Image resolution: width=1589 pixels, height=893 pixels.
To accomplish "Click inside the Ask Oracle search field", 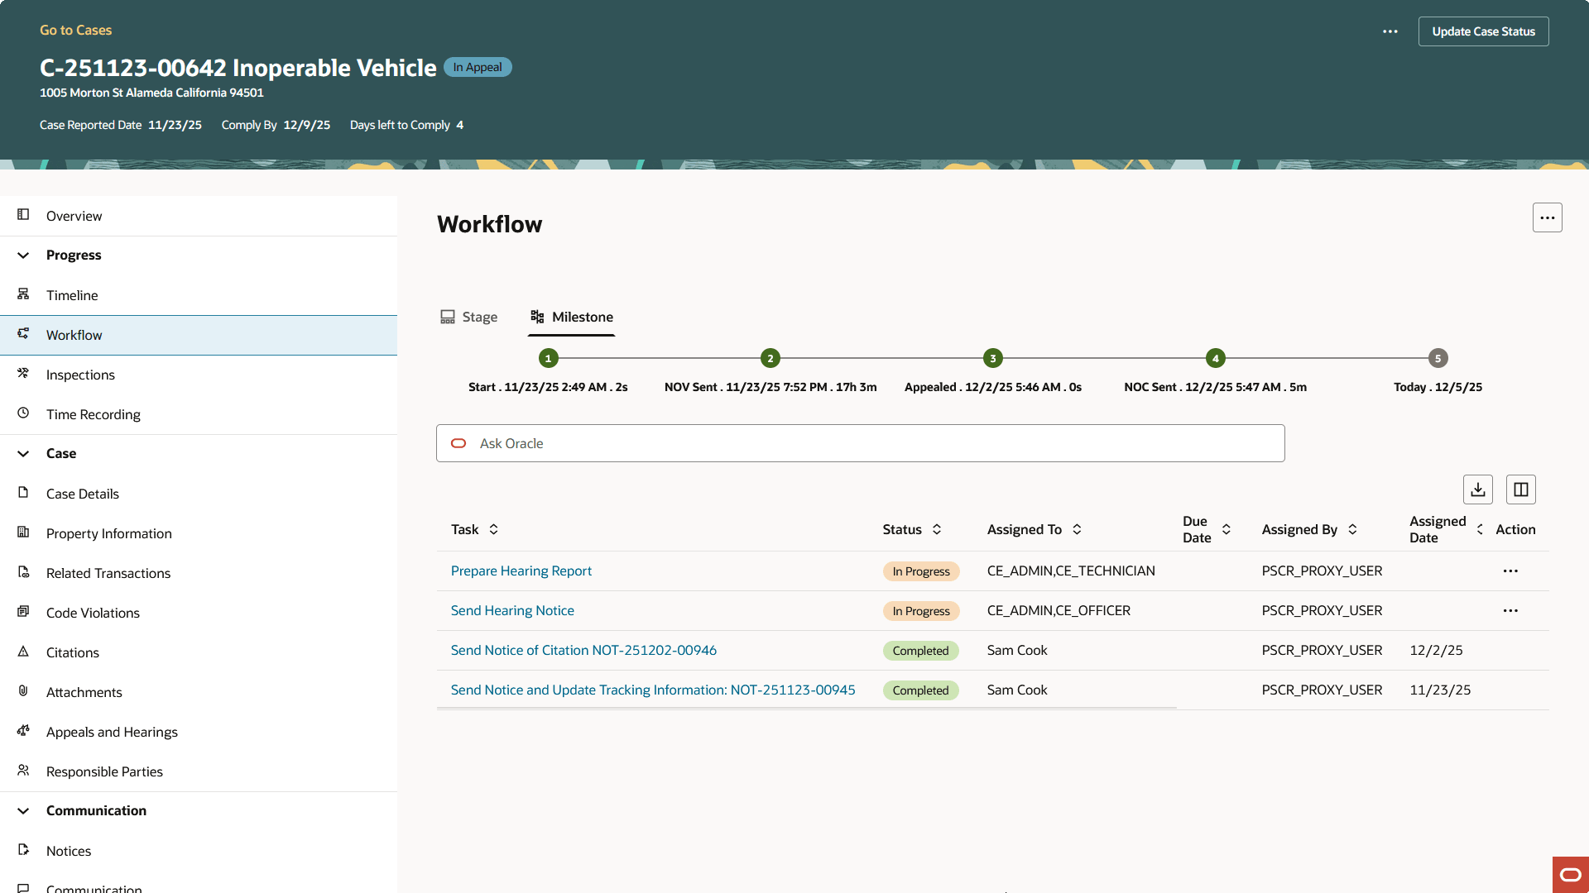I will pyautogui.click(x=860, y=443).
